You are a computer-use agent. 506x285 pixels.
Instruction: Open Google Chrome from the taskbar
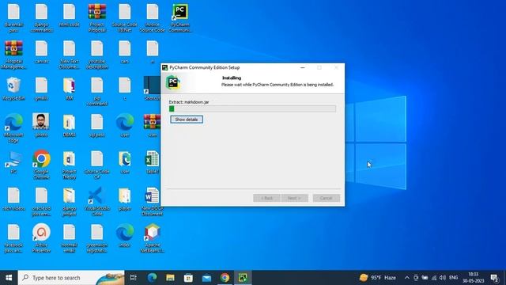225,278
